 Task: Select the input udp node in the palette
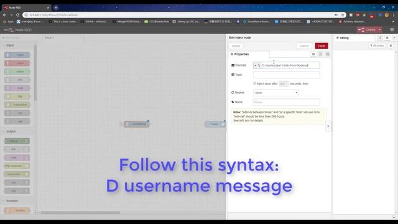(17, 121)
